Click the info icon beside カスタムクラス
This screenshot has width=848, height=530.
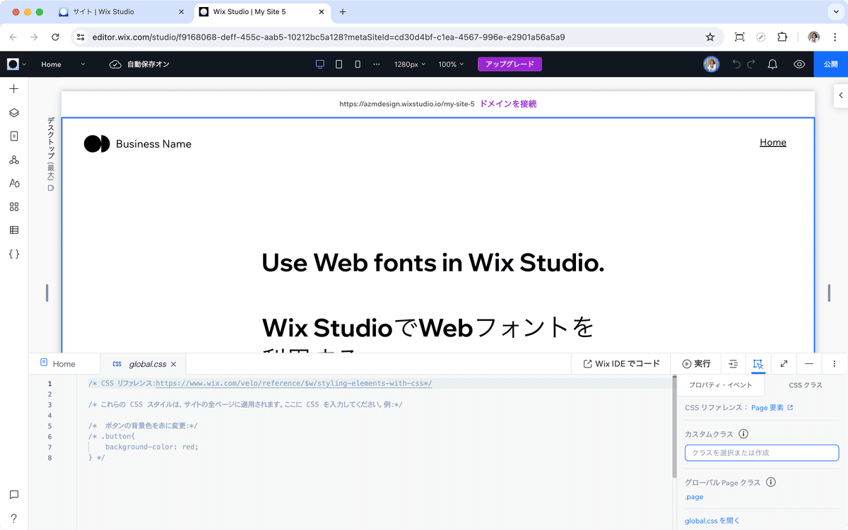(x=743, y=435)
